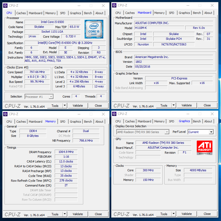Click the CPU-Z app icon in the Graphics window title bar
The width and height of the screenshot is (221, 221).
click(x=114, y=114)
